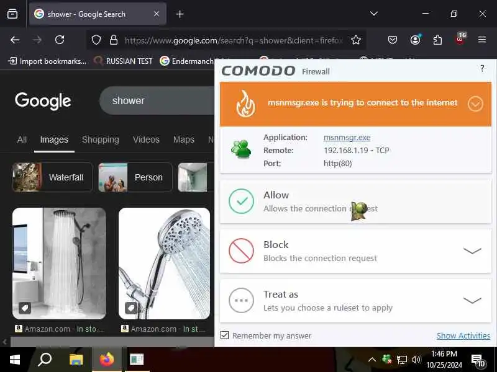The width and height of the screenshot is (497, 372).
Task: Switch to the 'Shopping' search tab
Action: [x=101, y=139]
